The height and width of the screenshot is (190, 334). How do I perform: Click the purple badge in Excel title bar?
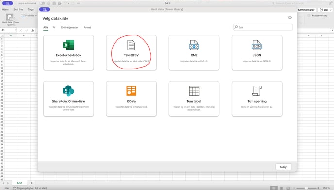(x=7, y=3)
